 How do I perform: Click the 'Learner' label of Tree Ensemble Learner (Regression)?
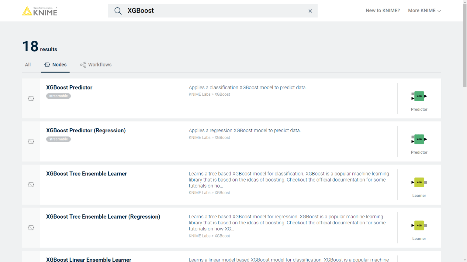(x=419, y=239)
